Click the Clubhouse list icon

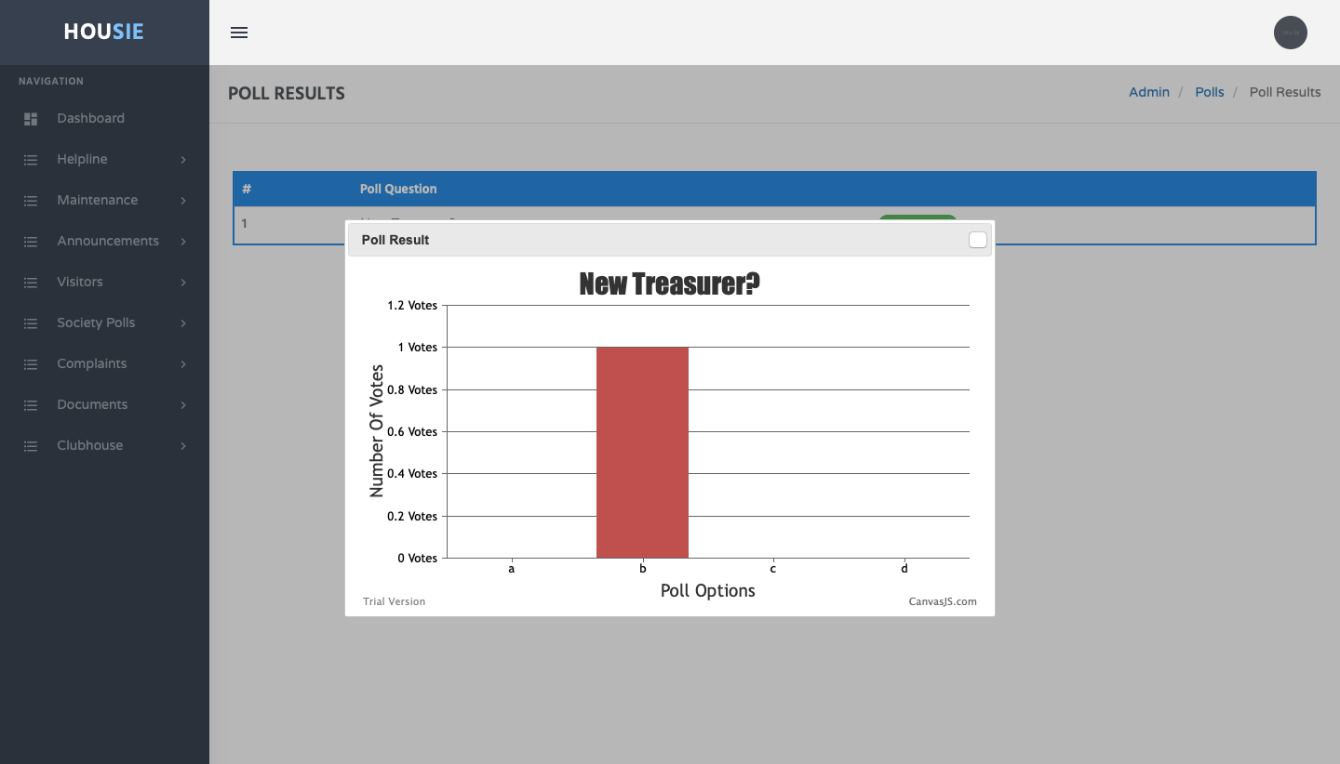coord(31,446)
